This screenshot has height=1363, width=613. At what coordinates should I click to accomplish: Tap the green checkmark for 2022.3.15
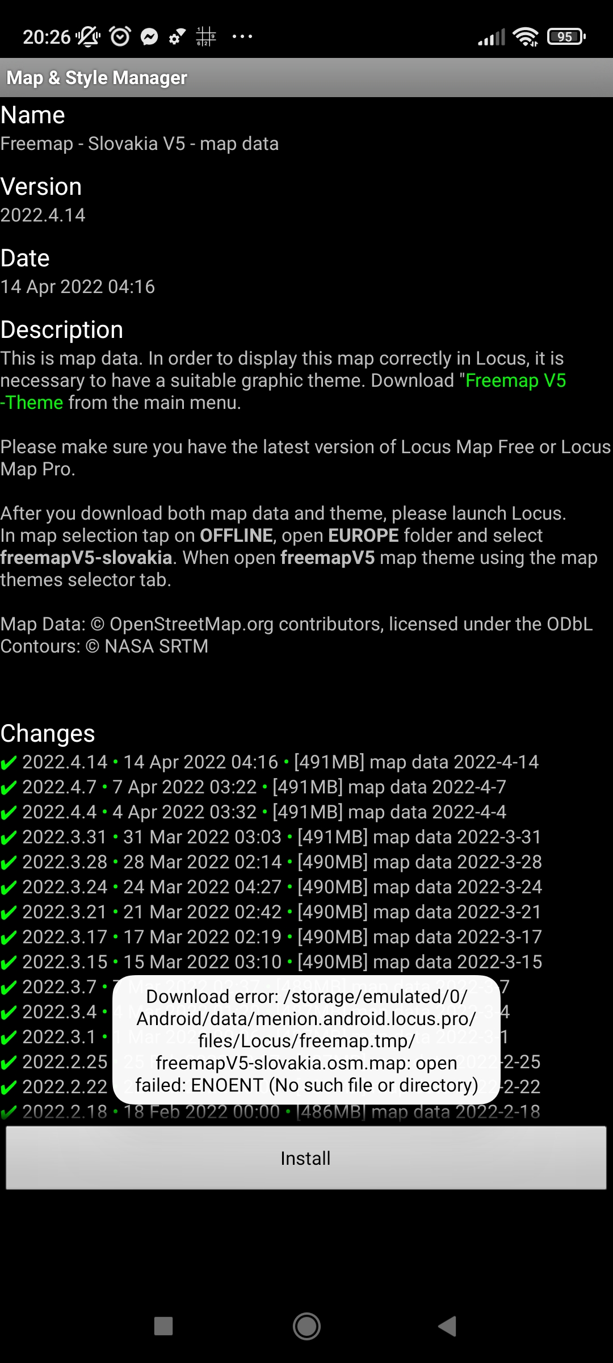coord(9,963)
